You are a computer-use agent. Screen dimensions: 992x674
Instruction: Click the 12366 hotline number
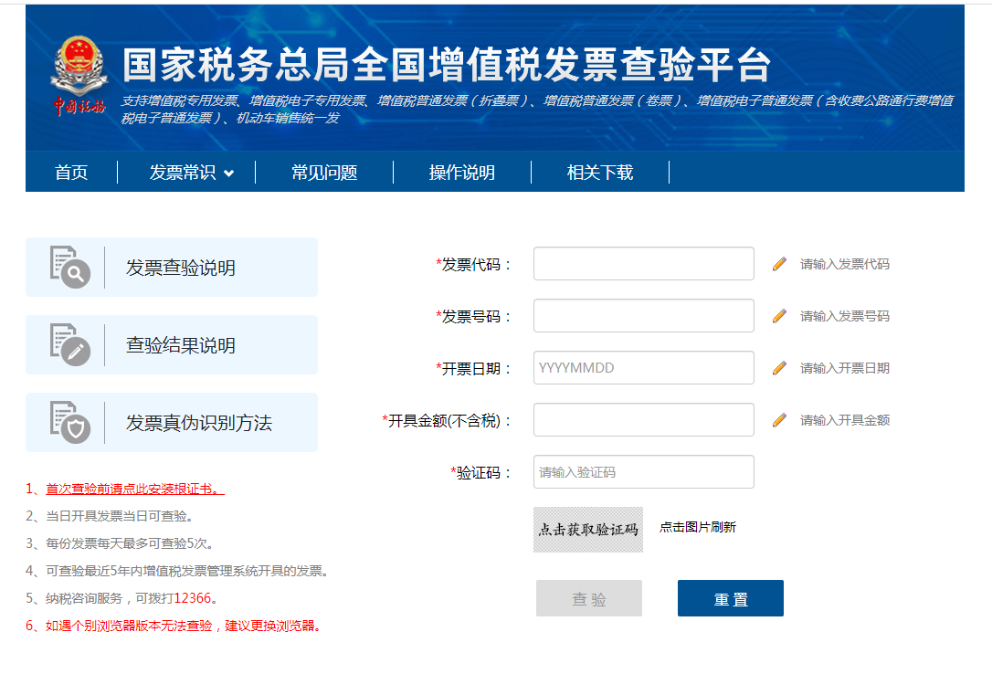click(x=193, y=598)
